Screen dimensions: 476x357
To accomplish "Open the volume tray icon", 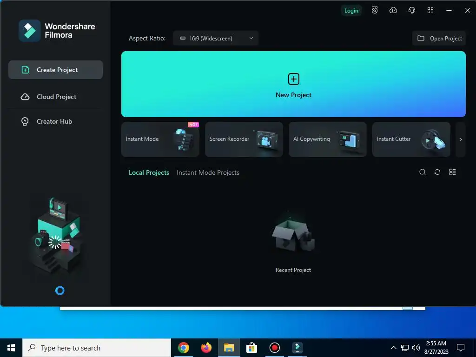I will [x=416, y=348].
